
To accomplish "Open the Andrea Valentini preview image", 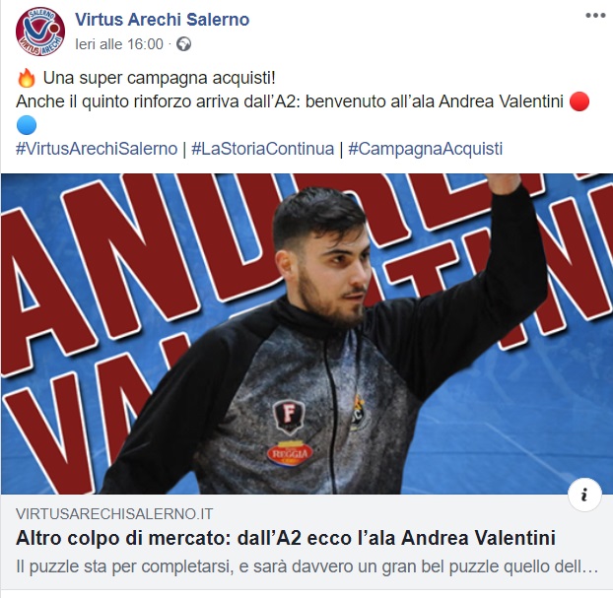I will (x=306, y=334).
